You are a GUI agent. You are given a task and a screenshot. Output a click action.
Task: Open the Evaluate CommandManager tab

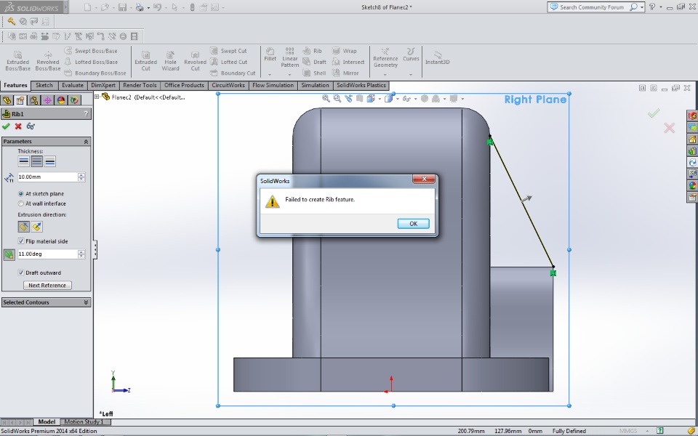73,86
